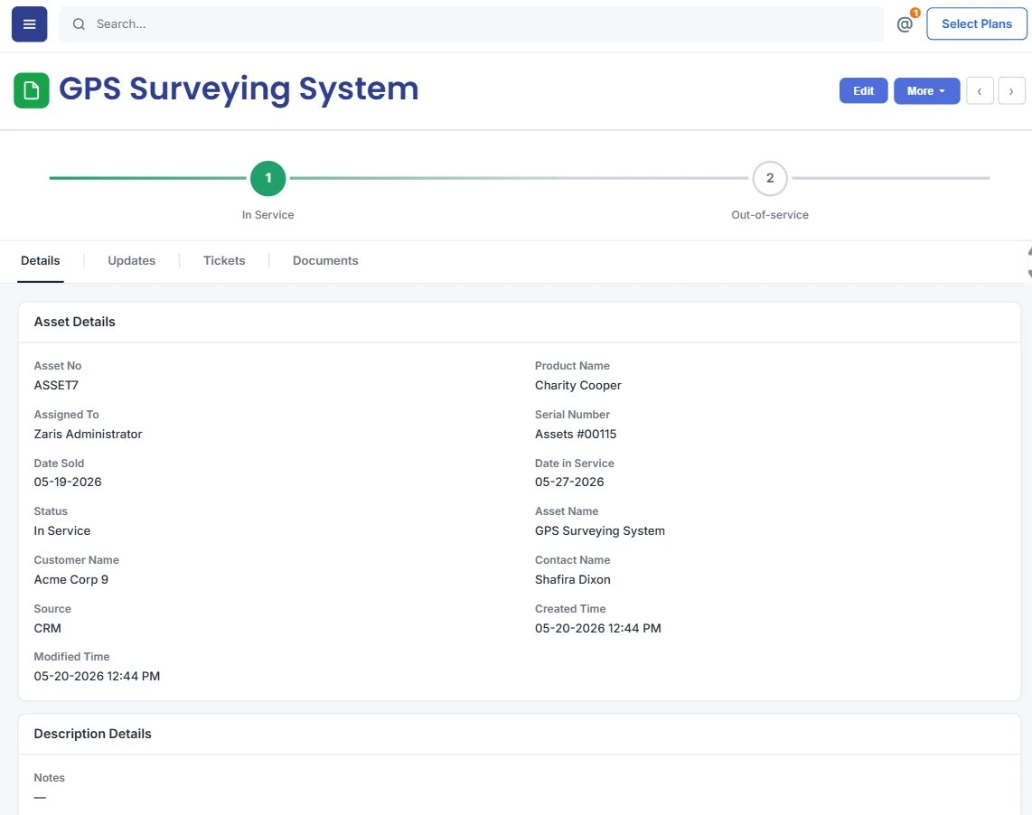
Task: Click the search magnifier icon
Action: tap(79, 24)
